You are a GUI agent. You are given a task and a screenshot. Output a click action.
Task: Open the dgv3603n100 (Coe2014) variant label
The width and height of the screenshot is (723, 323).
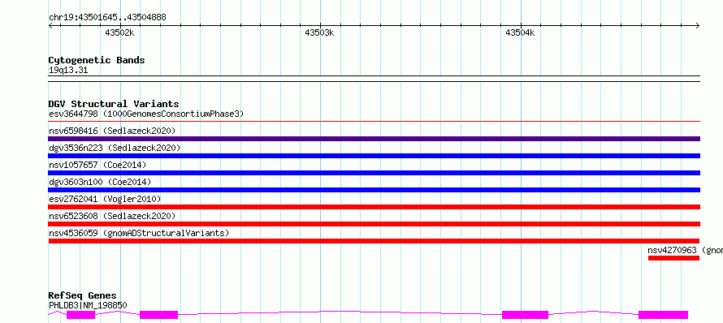coord(100,182)
